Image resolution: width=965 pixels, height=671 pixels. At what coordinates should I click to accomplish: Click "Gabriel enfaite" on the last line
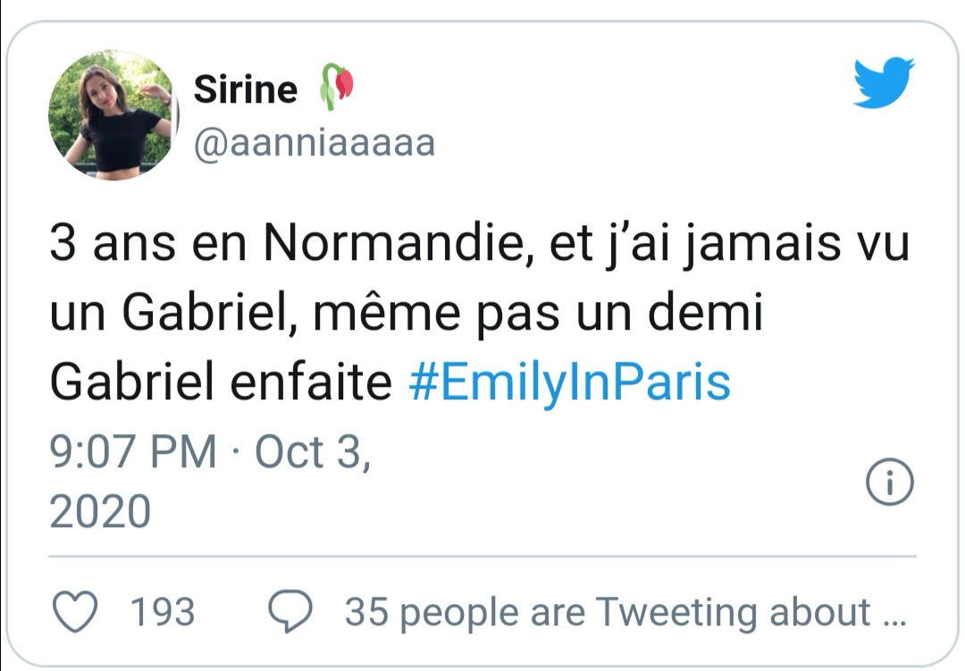click(221, 382)
